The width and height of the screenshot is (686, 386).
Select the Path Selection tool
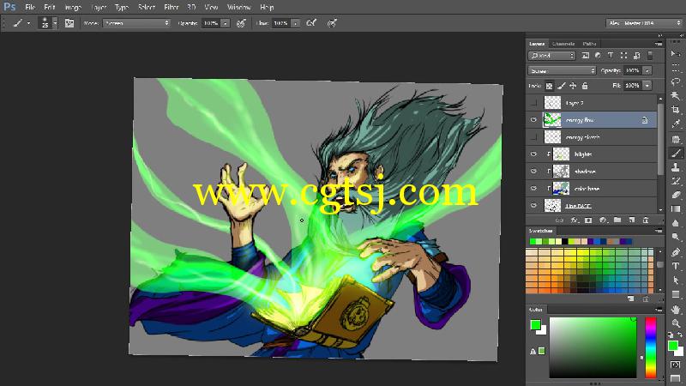(x=676, y=280)
